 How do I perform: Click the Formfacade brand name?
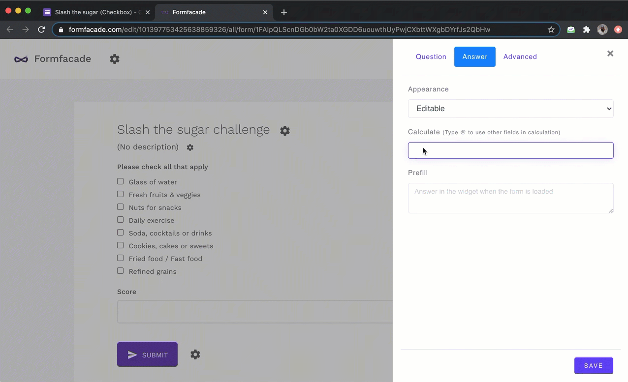click(63, 59)
